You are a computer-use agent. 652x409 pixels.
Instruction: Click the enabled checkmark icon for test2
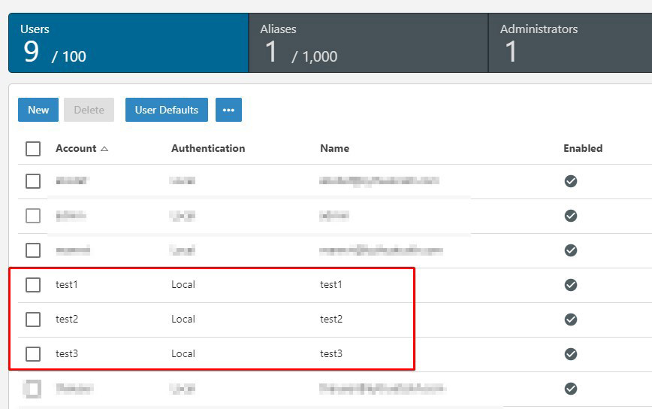pos(571,319)
